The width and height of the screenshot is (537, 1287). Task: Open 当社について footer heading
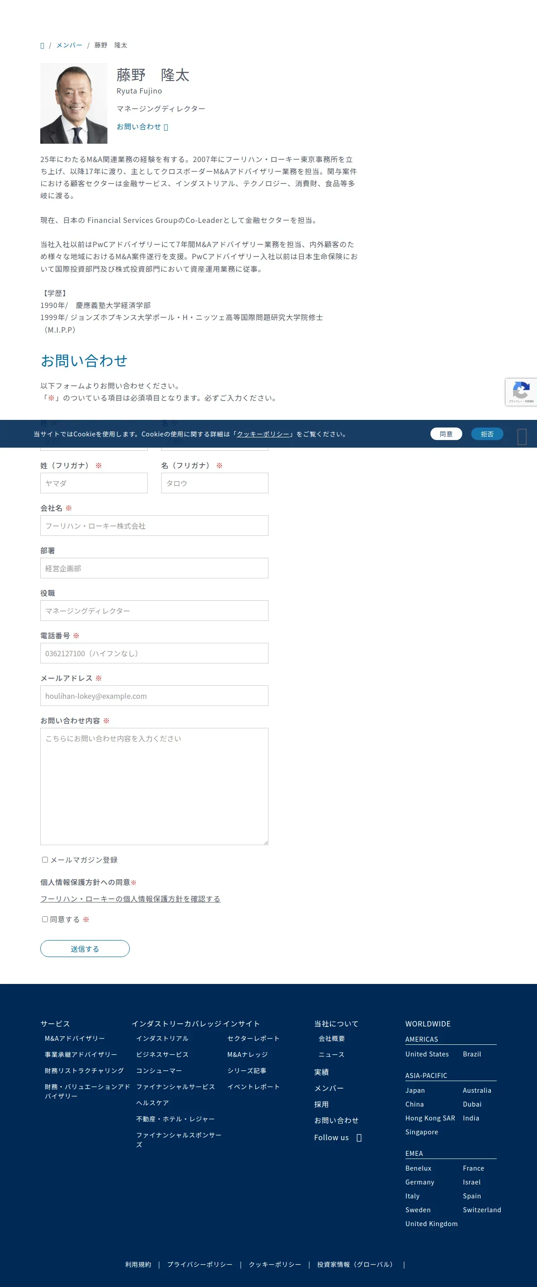[x=336, y=1024]
